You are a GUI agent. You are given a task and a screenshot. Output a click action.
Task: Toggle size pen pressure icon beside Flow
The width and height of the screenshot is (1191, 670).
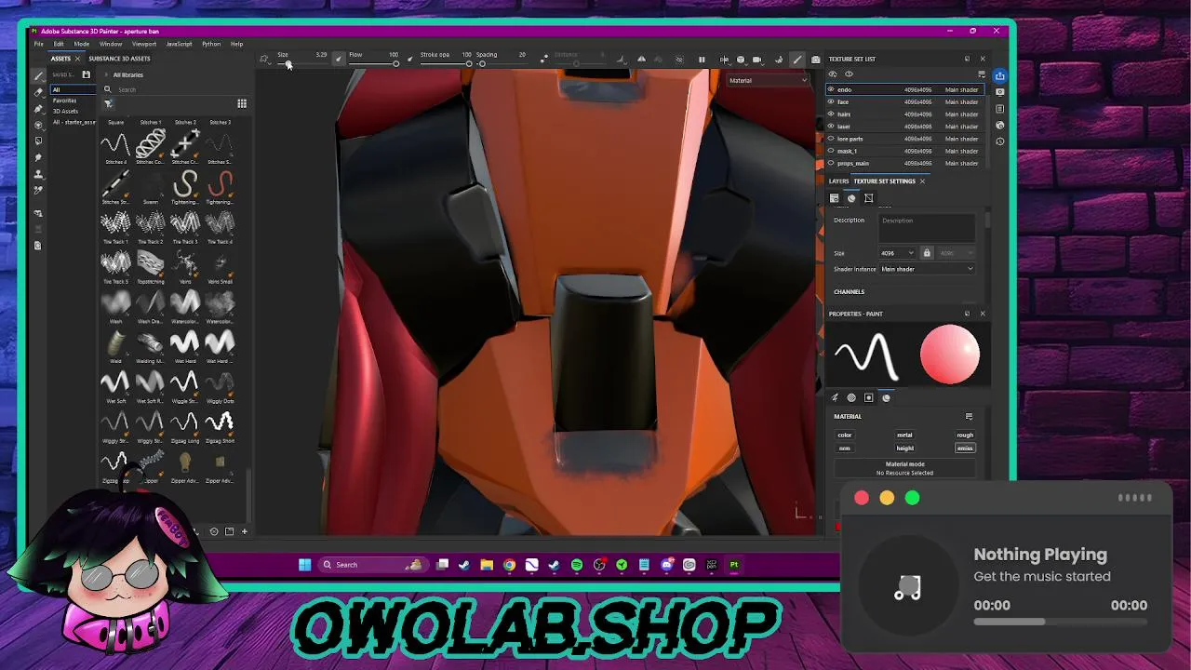(339, 58)
